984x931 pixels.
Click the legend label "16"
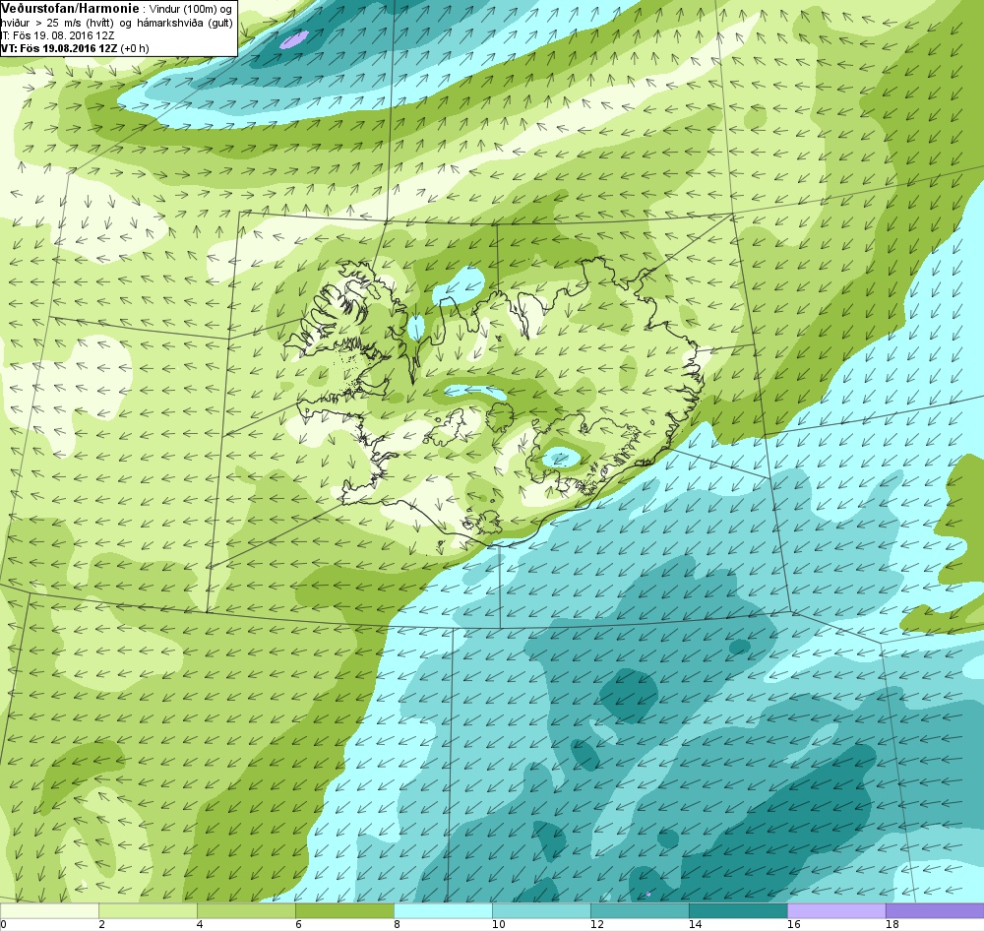794,924
